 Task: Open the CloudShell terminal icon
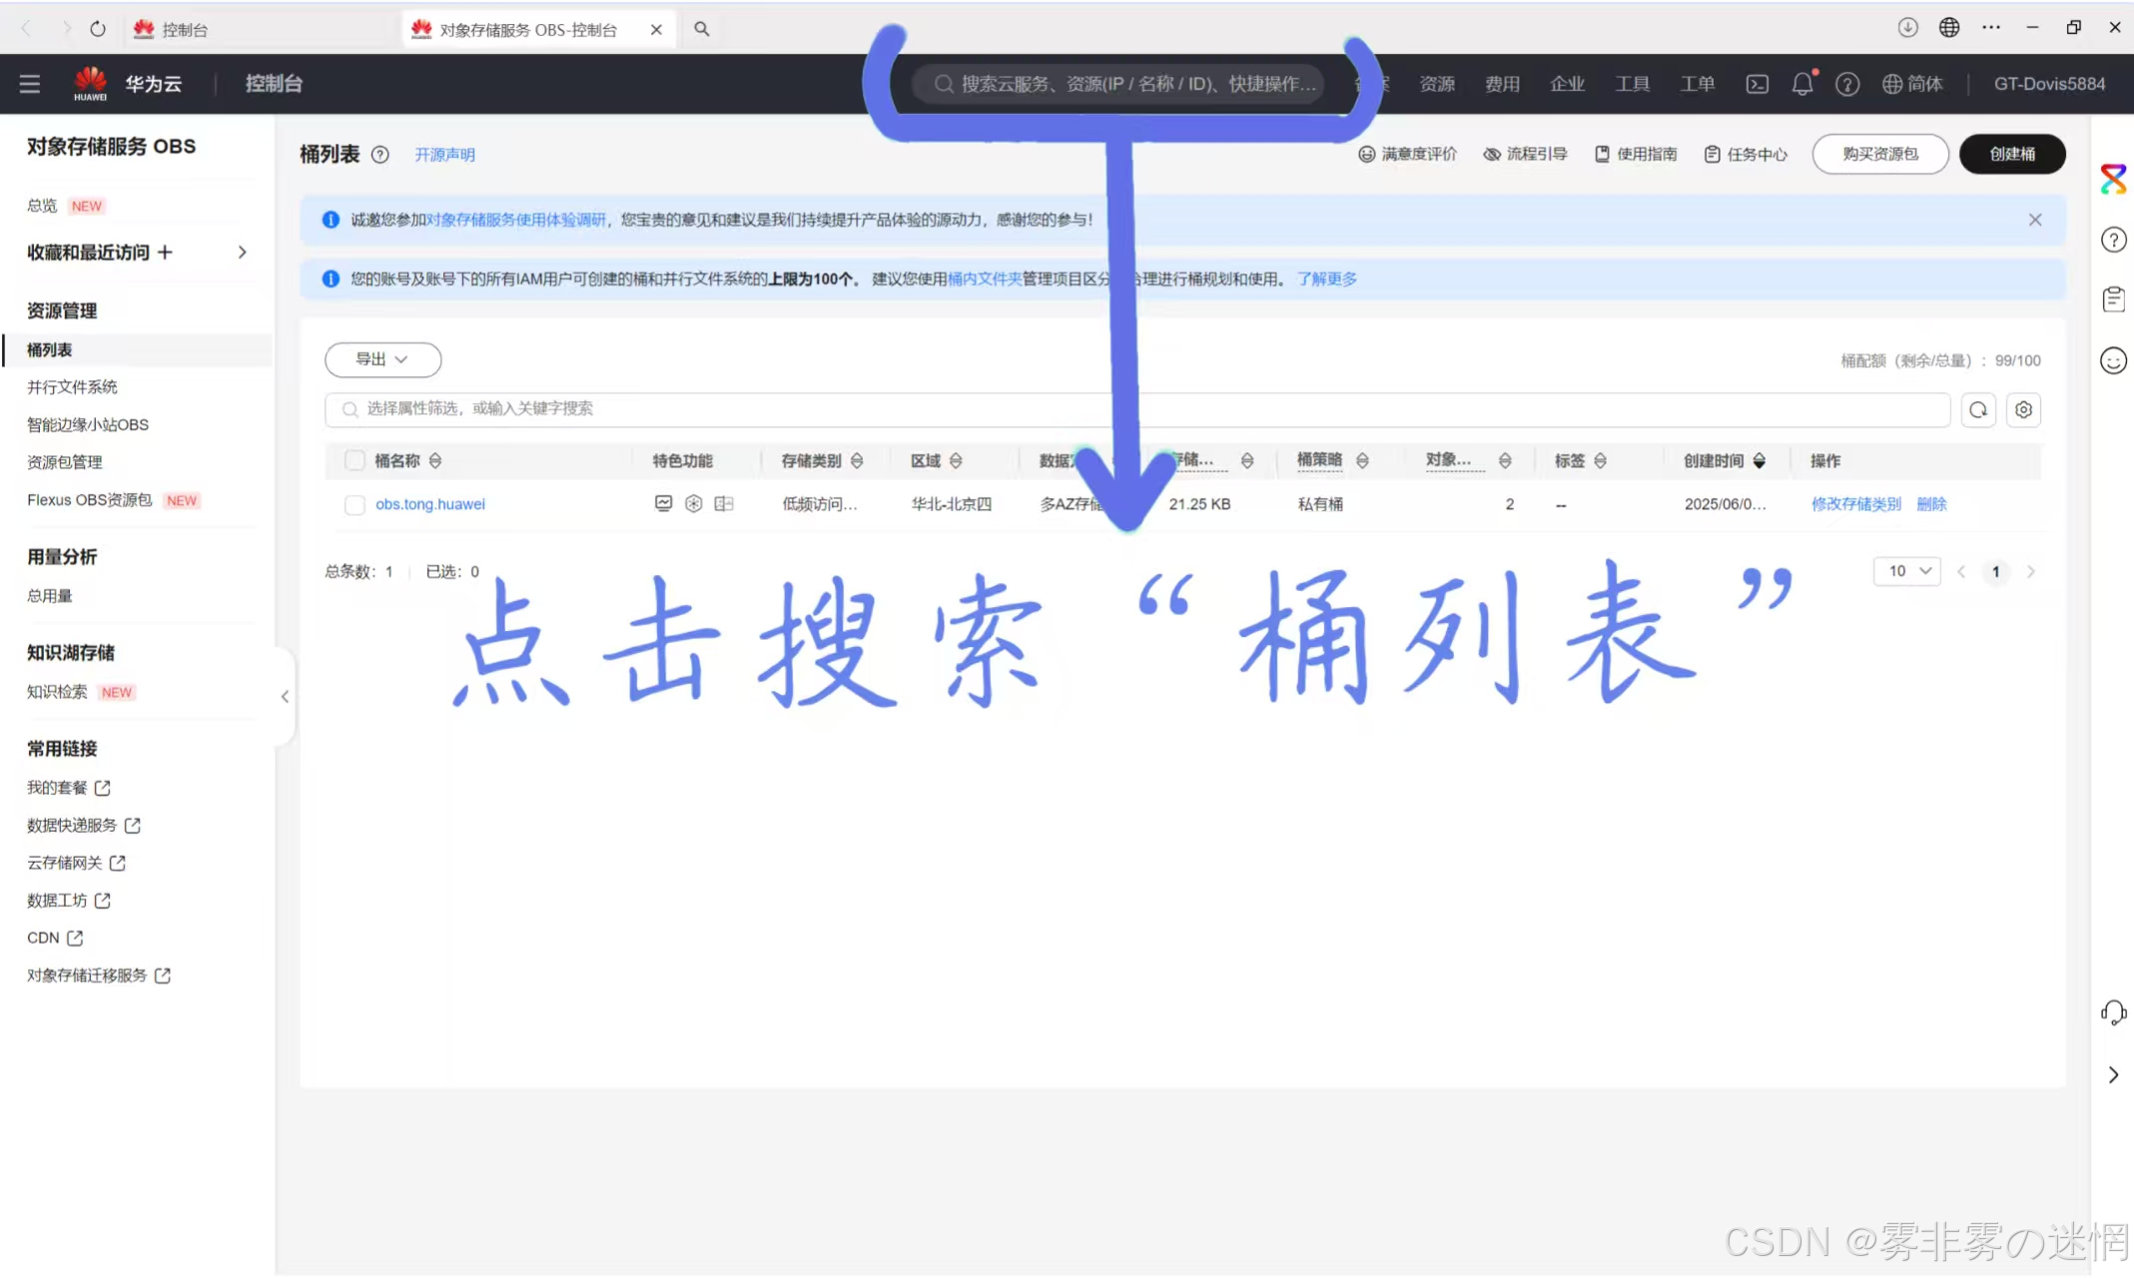pyautogui.click(x=1757, y=84)
